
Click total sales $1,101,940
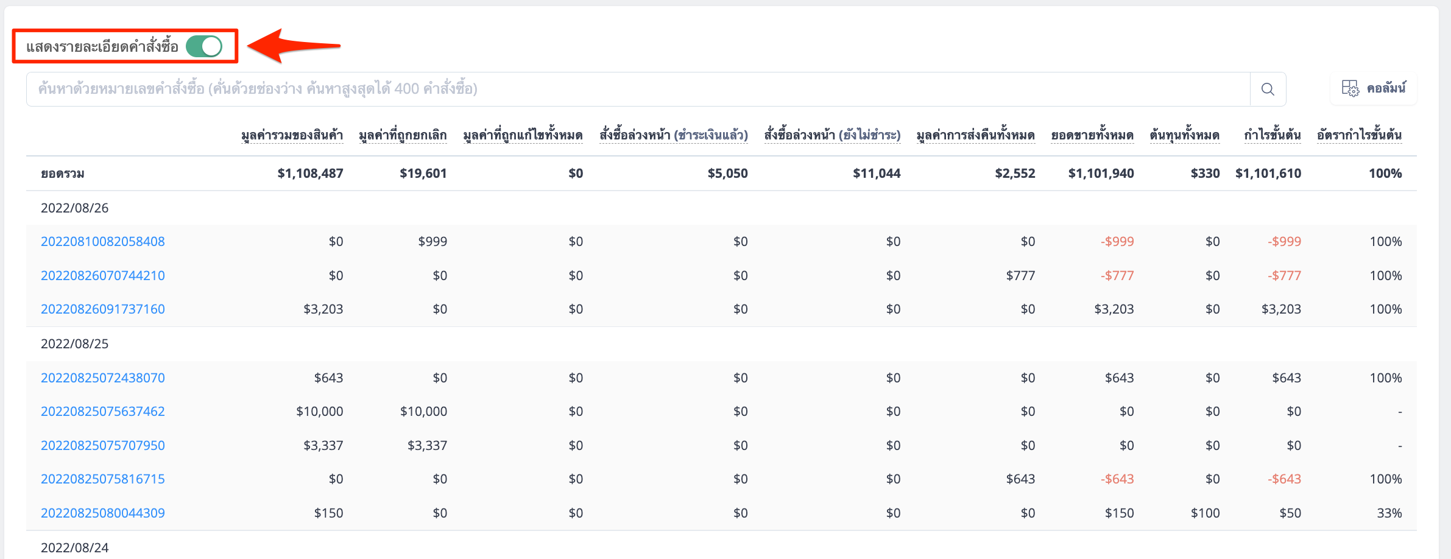click(x=1101, y=174)
